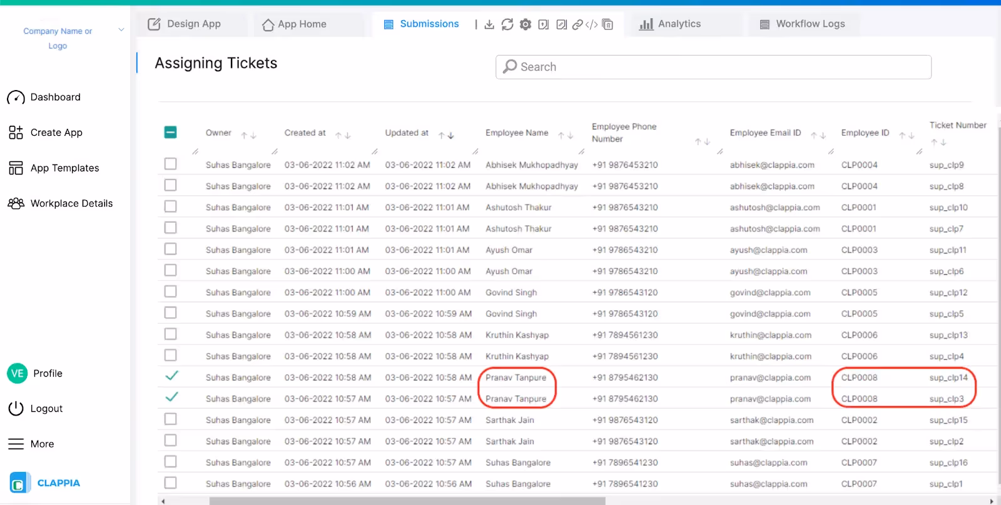Screen dimensions: 1001x505
Task: Switch to the Analytics tab
Action: (670, 24)
